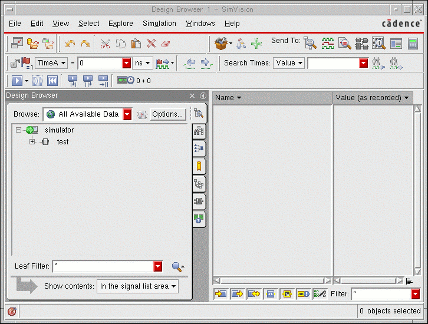Toggle the show internal signals filter button
This screenshot has width=428, height=324.
[271, 294]
